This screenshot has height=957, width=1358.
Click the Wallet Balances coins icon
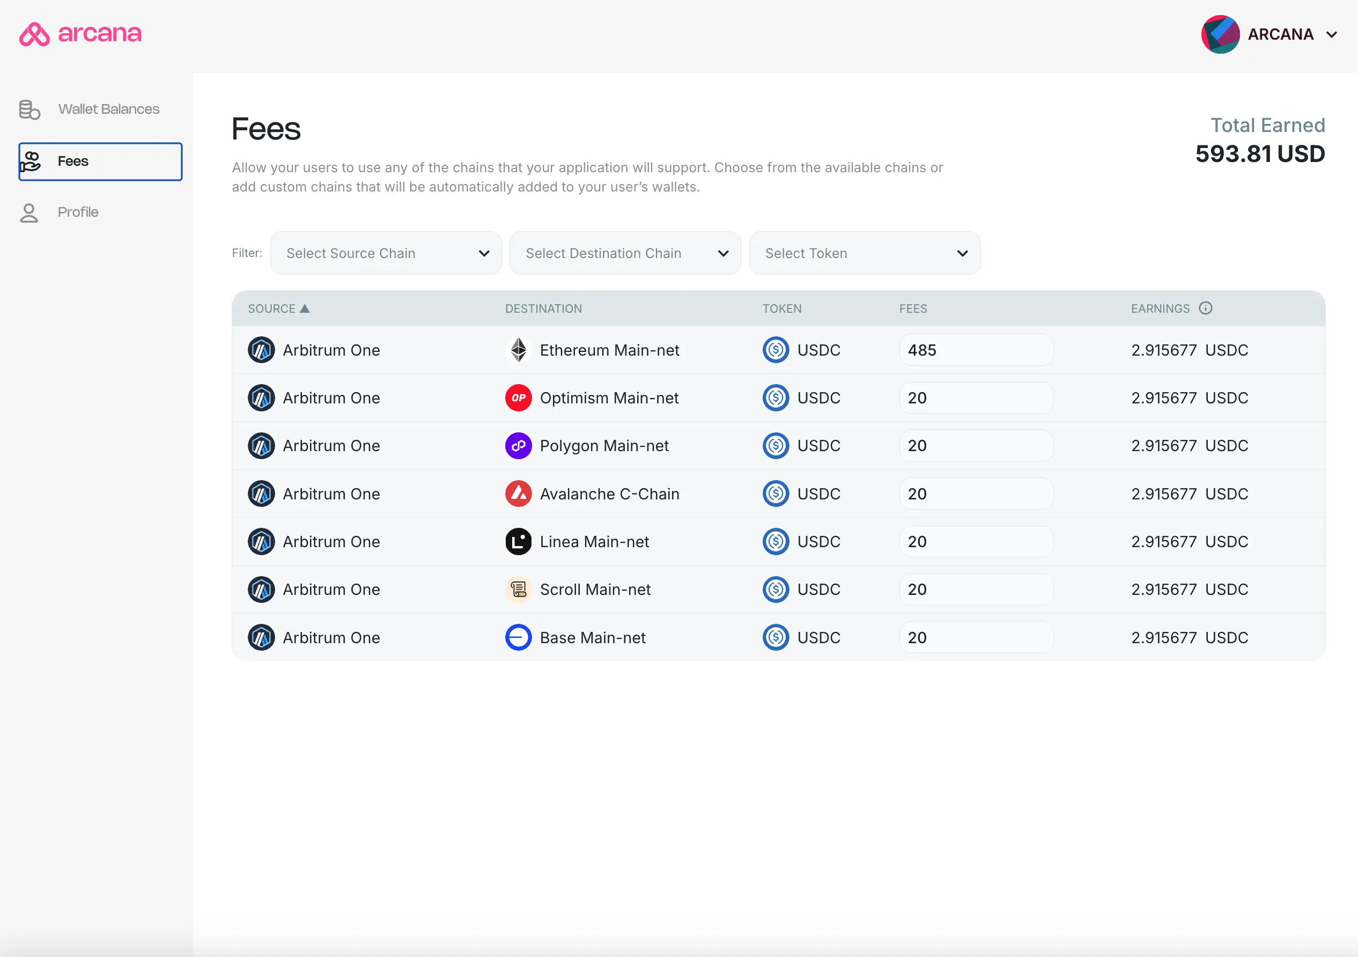tap(29, 109)
